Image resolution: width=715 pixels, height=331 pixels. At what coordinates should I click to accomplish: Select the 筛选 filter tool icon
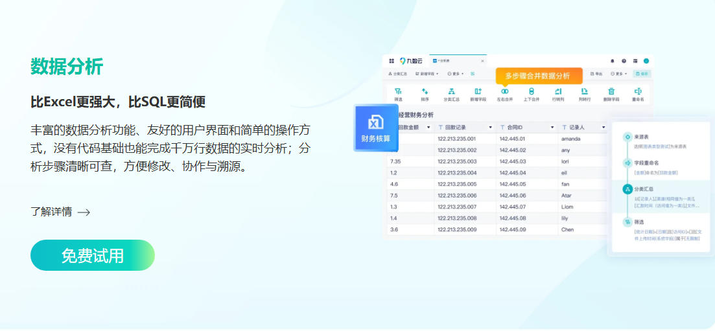(398, 91)
